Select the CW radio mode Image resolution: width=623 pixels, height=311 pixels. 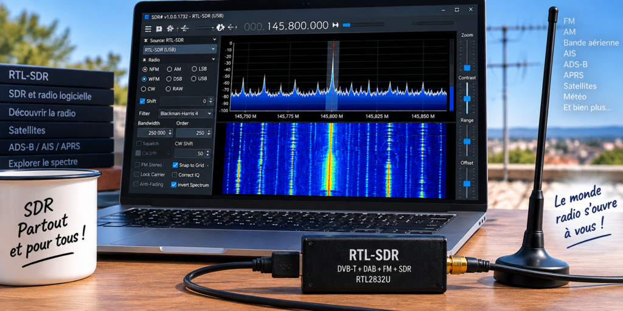click(x=144, y=89)
